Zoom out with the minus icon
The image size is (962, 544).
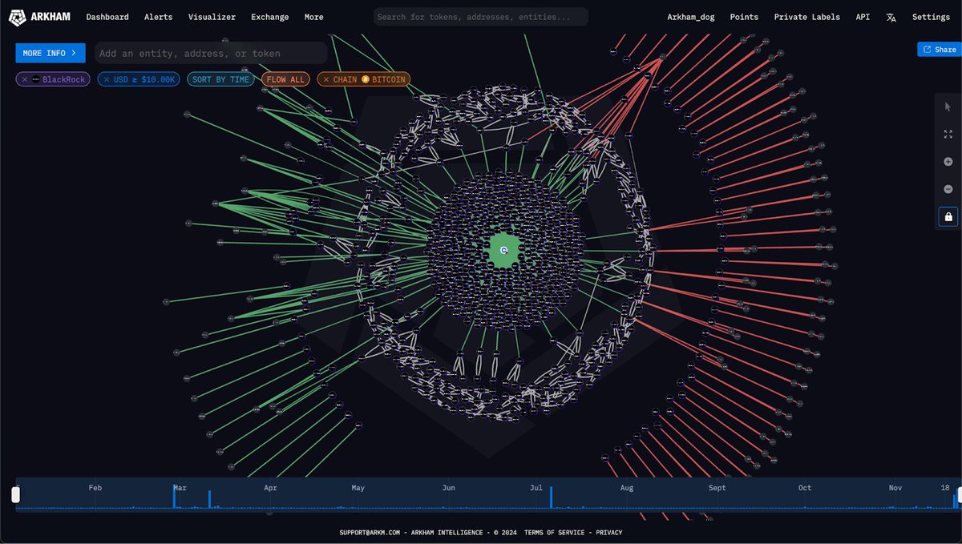coord(948,189)
